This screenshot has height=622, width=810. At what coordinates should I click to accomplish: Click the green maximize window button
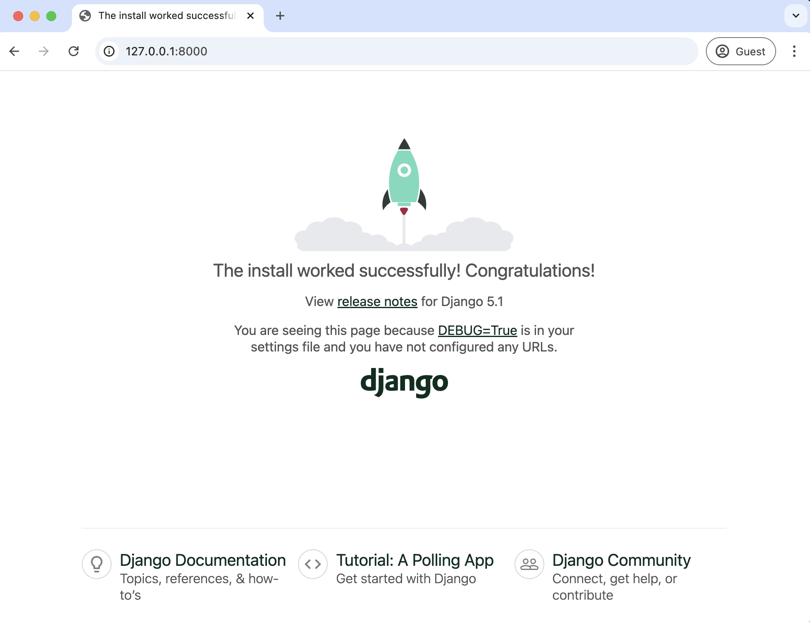click(51, 16)
